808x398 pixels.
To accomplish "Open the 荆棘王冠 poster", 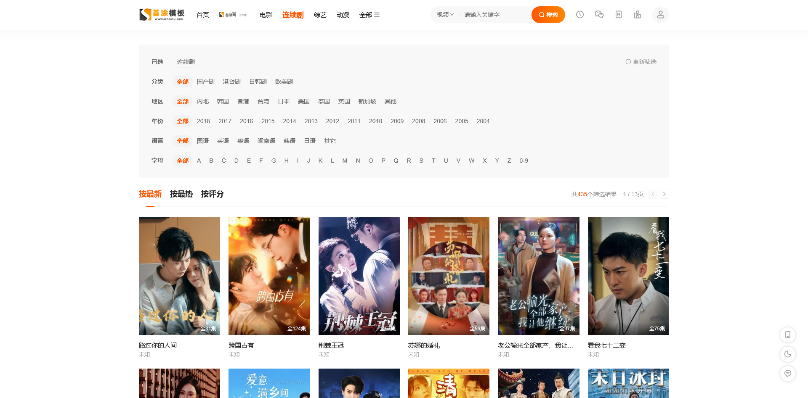I will point(359,276).
